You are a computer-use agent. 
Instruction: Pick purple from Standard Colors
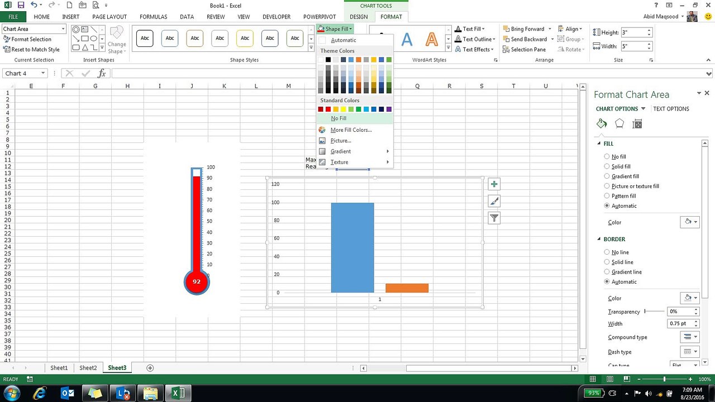pos(389,109)
